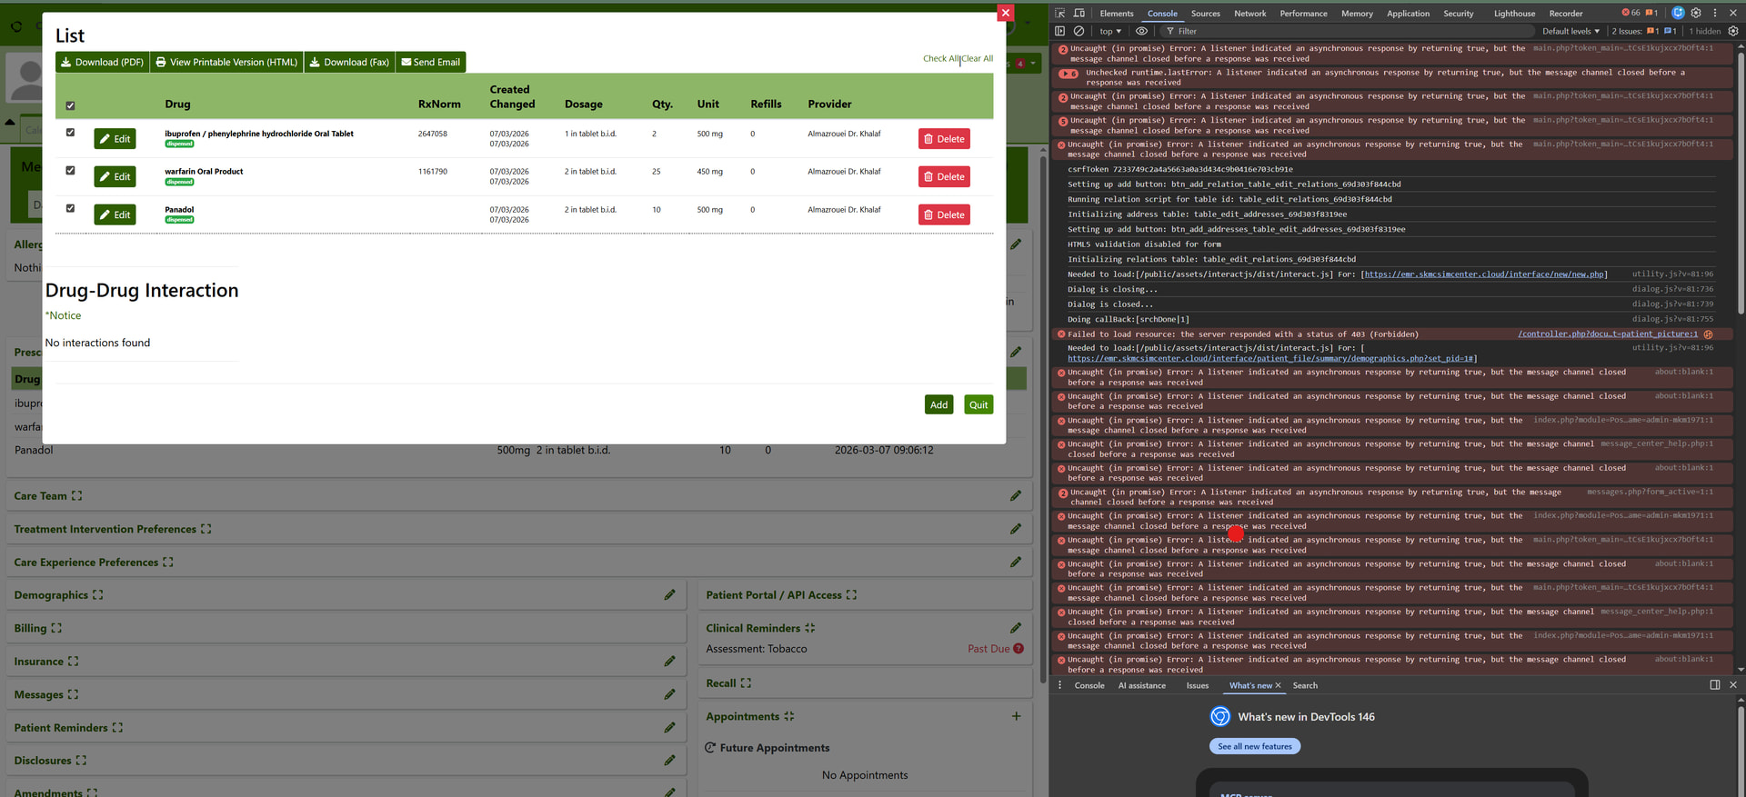Uncheck the warfarin Oral Product checkbox
1746x797 pixels.
[70, 171]
